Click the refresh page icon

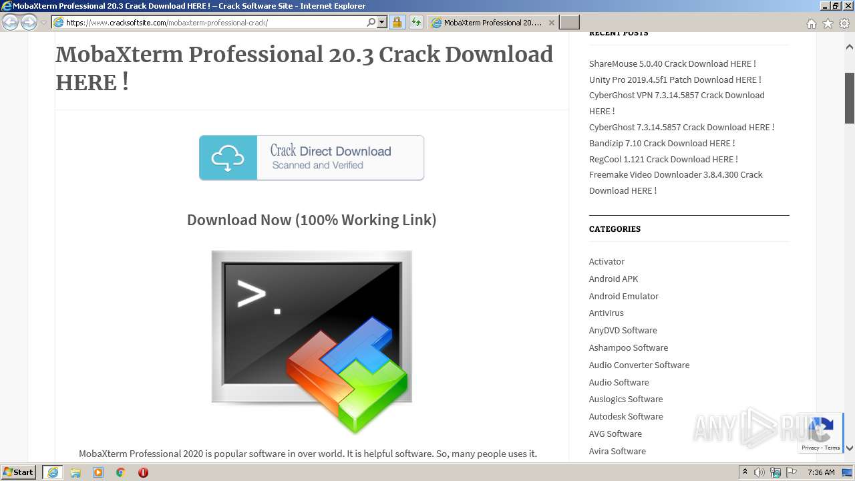click(415, 23)
